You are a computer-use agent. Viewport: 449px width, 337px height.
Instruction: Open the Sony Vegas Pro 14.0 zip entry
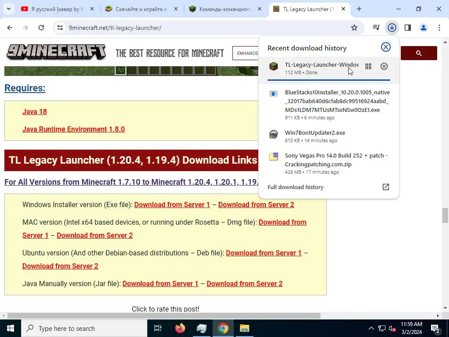(x=329, y=163)
